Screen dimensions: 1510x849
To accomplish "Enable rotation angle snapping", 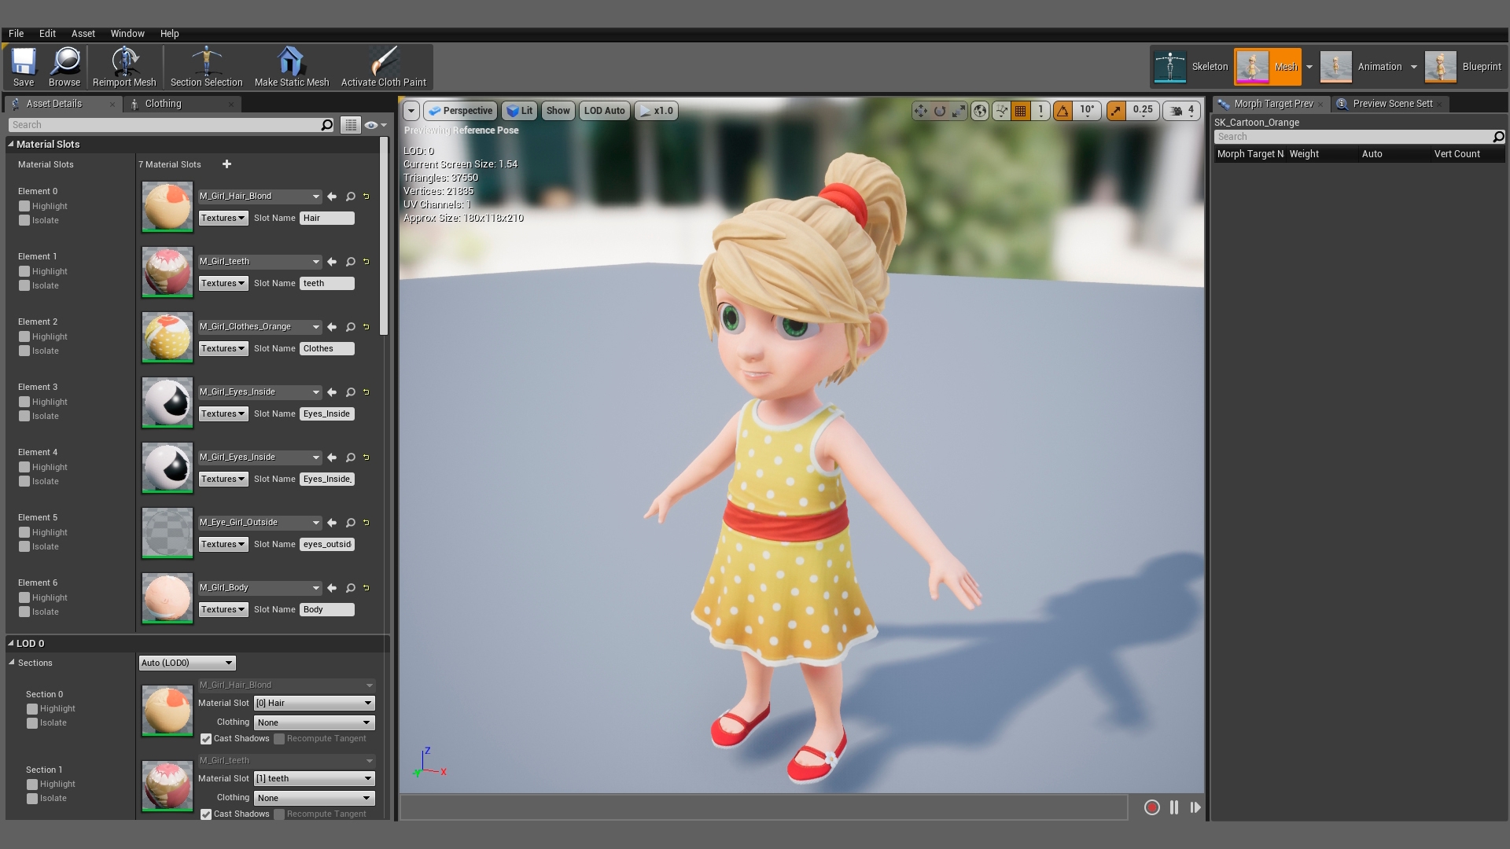I will [x=1063, y=111].
